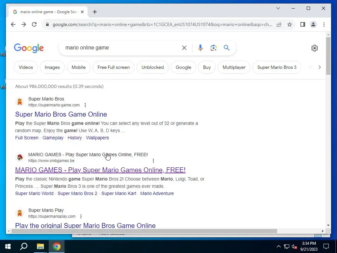
Task: Click the horizontal scrollbar thumb
Action: 144,231
